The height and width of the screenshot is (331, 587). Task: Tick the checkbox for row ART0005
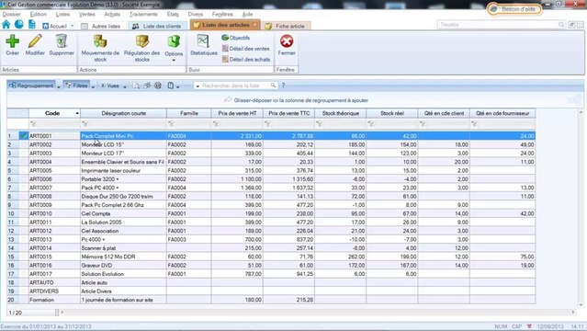click(x=24, y=171)
